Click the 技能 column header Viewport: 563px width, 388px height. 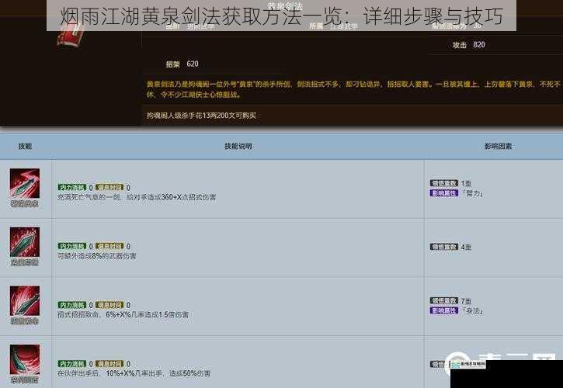coord(25,146)
